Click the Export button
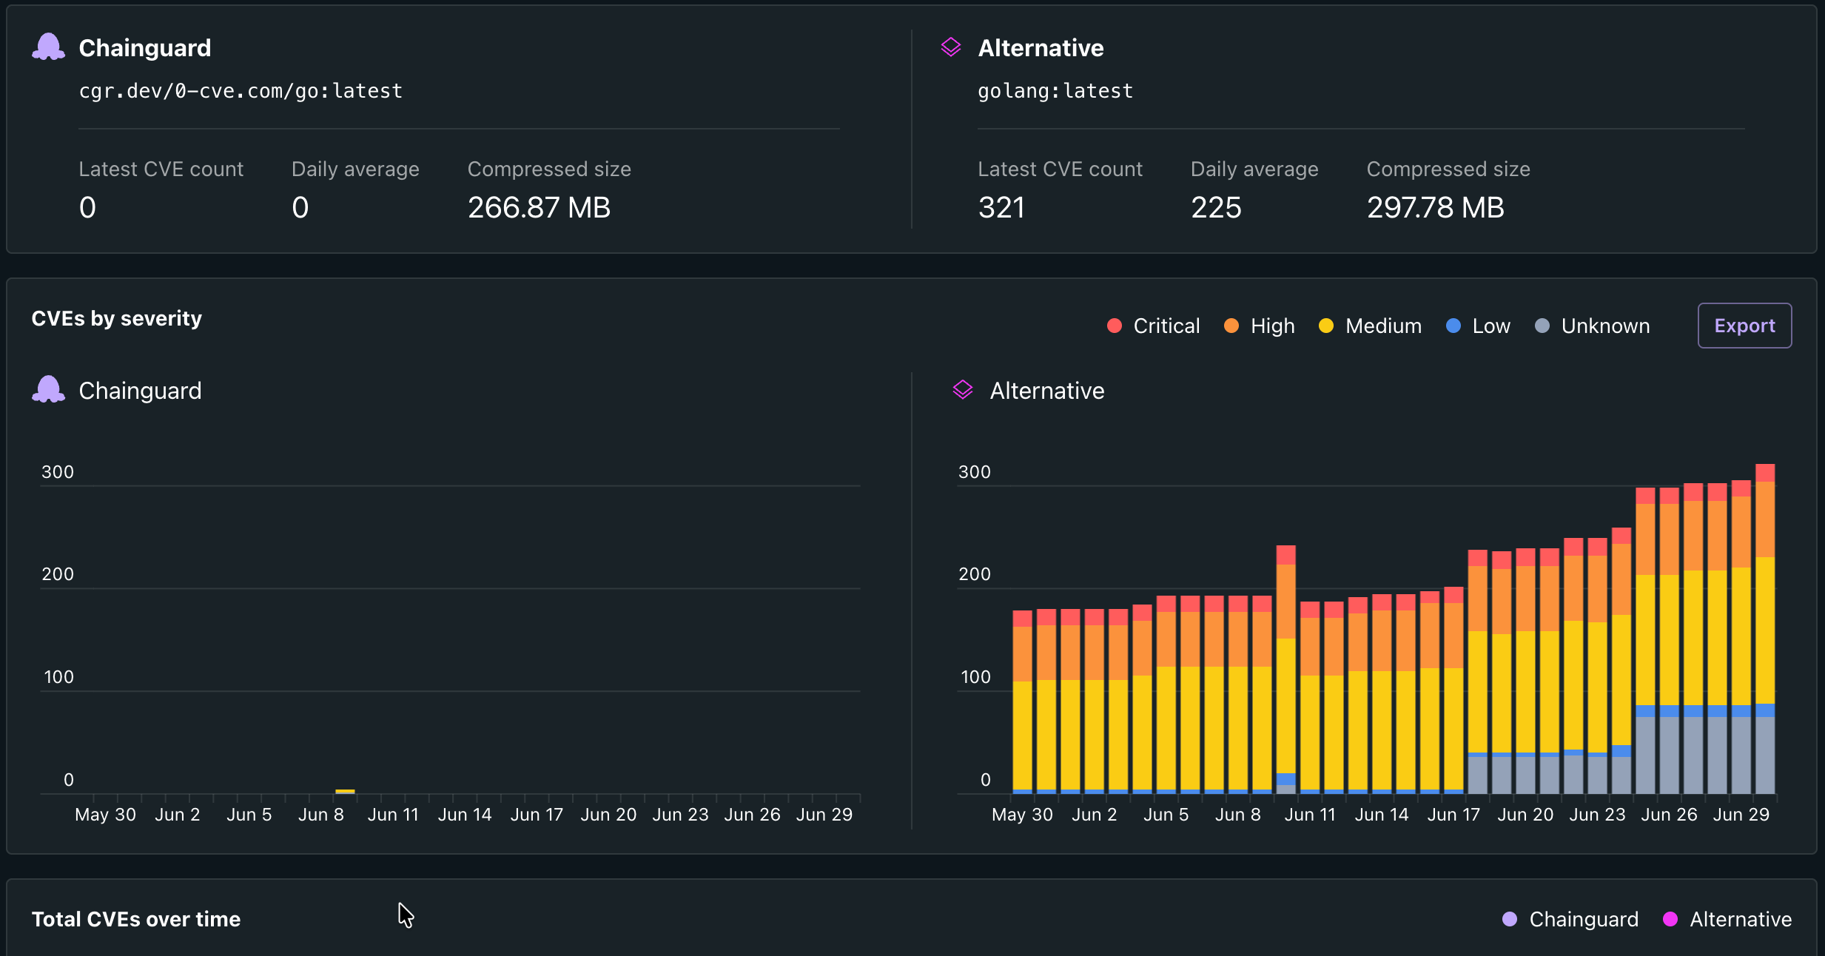The width and height of the screenshot is (1825, 956). point(1744,326)
